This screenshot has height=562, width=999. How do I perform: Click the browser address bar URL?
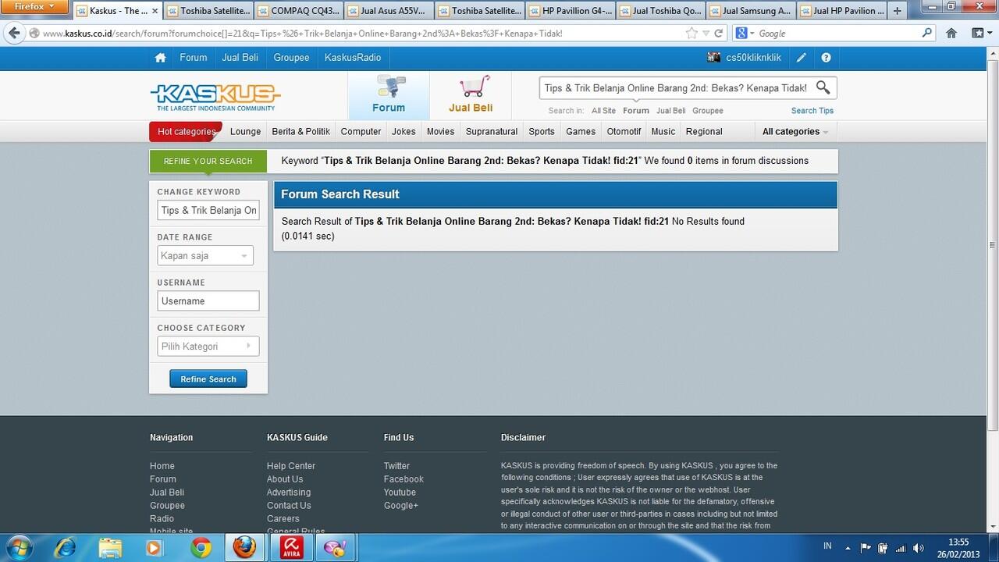tap(359, 34)
